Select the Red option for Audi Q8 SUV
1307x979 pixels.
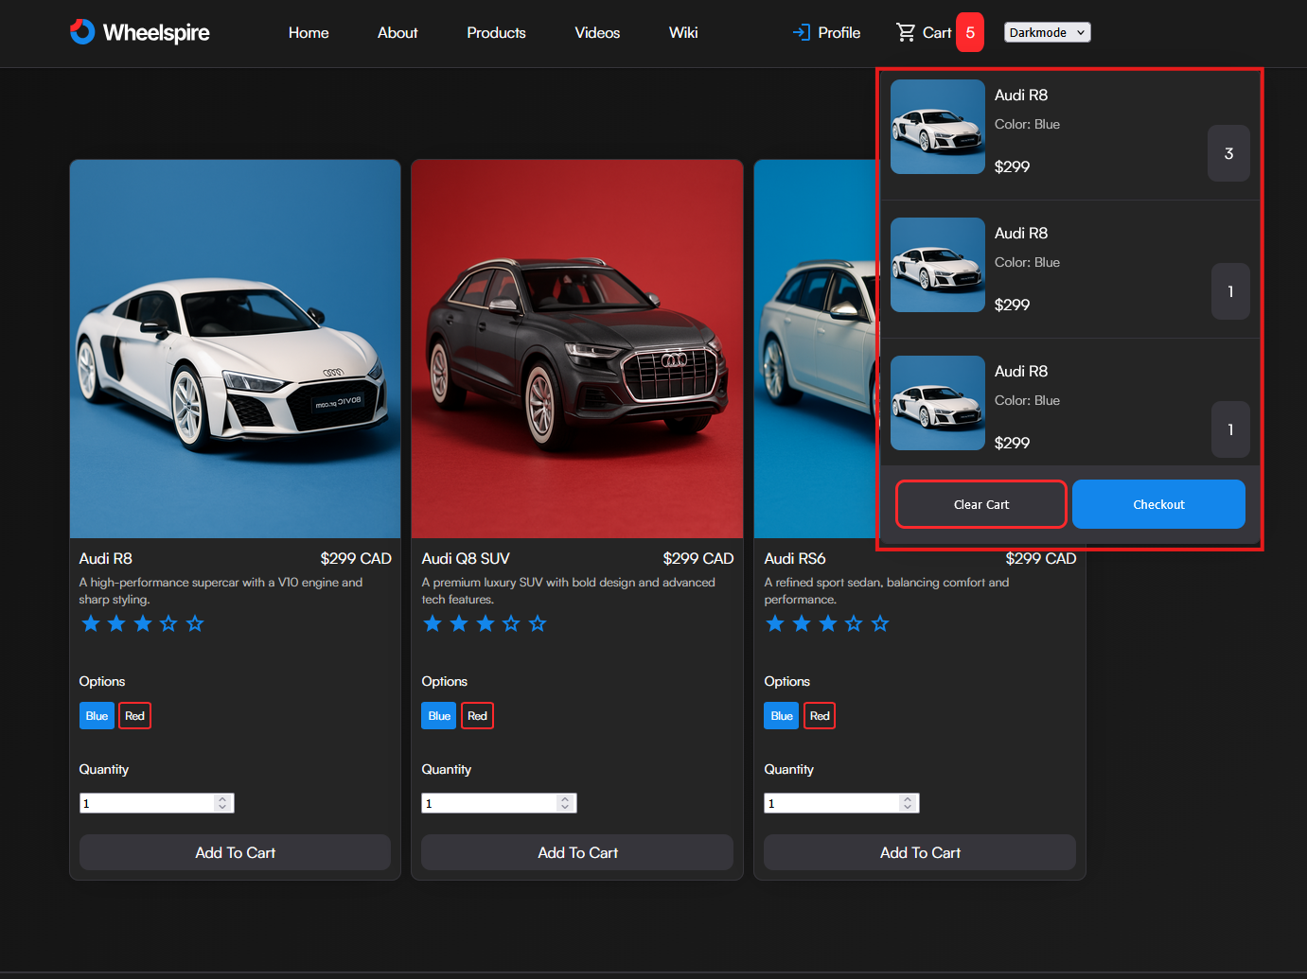[x=477, y=715]
